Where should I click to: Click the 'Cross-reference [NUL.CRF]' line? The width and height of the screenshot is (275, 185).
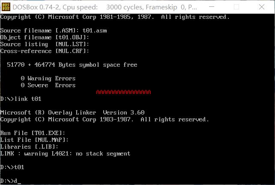tap(45, 51)
